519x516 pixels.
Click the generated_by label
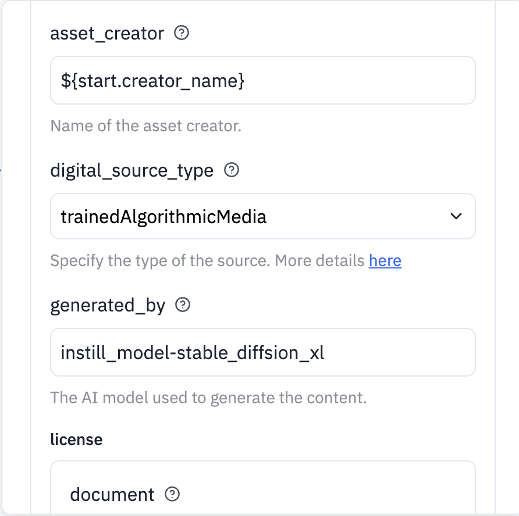pyautogui.click(x=108, y=306)
